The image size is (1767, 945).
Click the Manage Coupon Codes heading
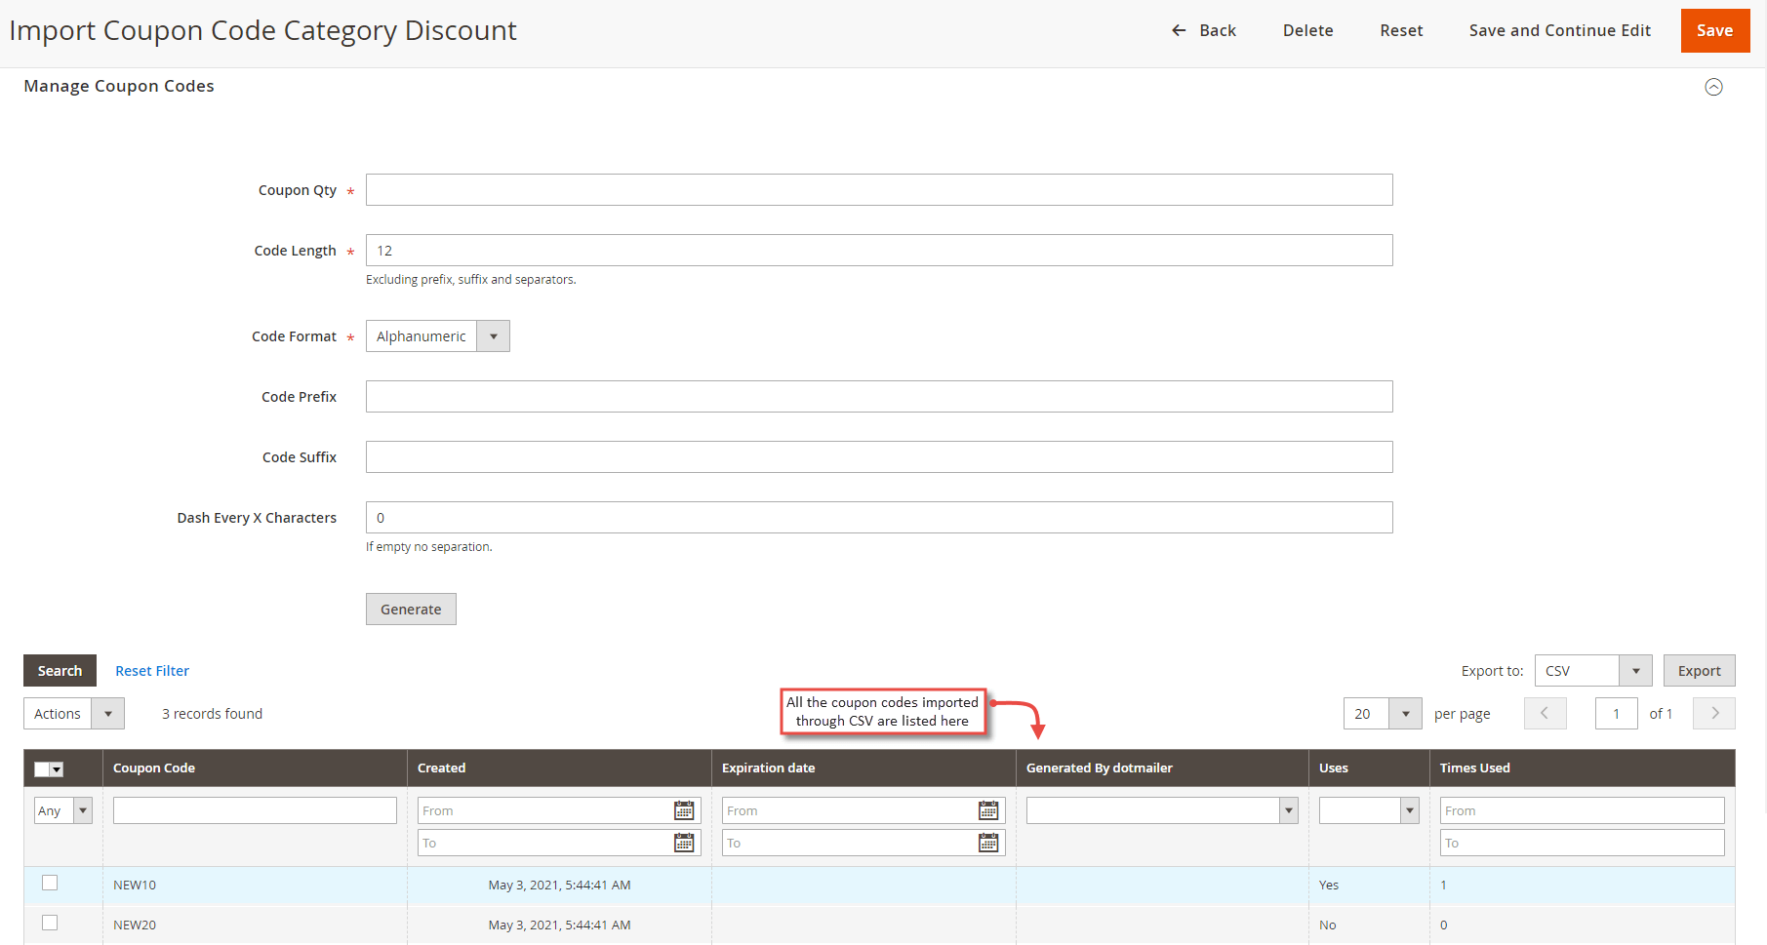coord(119,86)
